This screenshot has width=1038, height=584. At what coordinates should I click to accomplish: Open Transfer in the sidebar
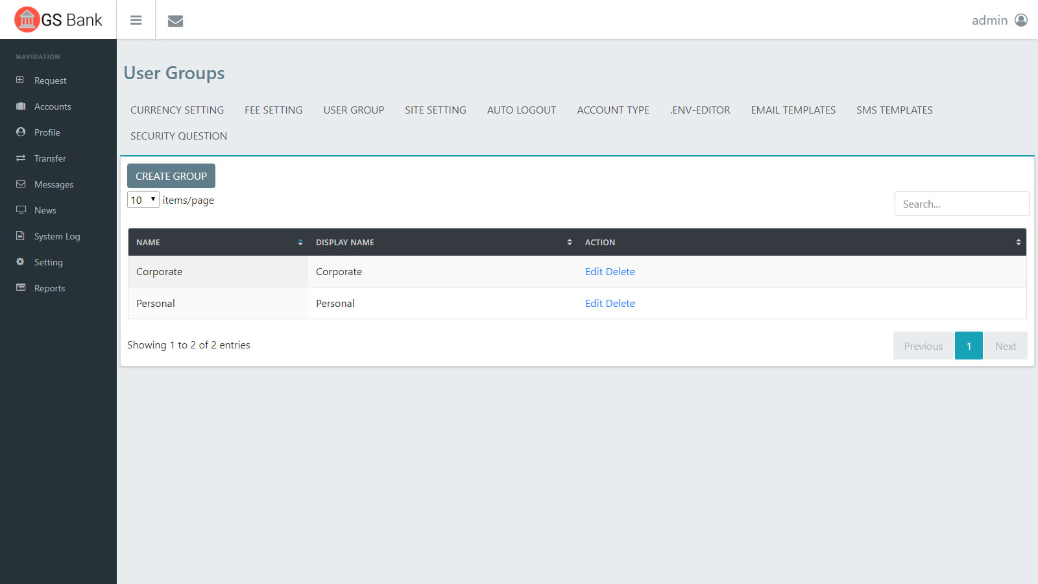coord(50,158)
